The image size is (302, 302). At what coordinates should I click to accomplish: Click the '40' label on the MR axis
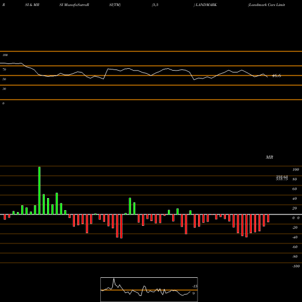[x=295, y=199]
